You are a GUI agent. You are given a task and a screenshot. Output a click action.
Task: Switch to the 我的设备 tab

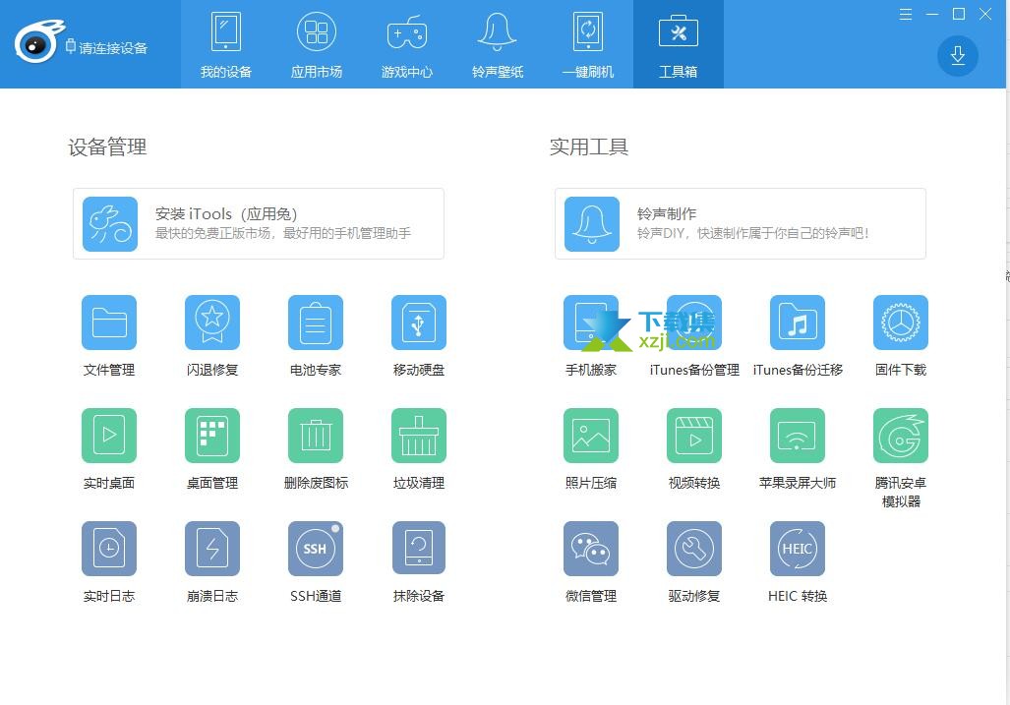226,44
